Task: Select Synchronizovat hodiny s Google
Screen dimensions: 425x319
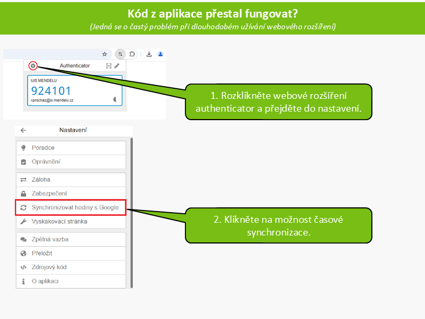Action: 71,207
